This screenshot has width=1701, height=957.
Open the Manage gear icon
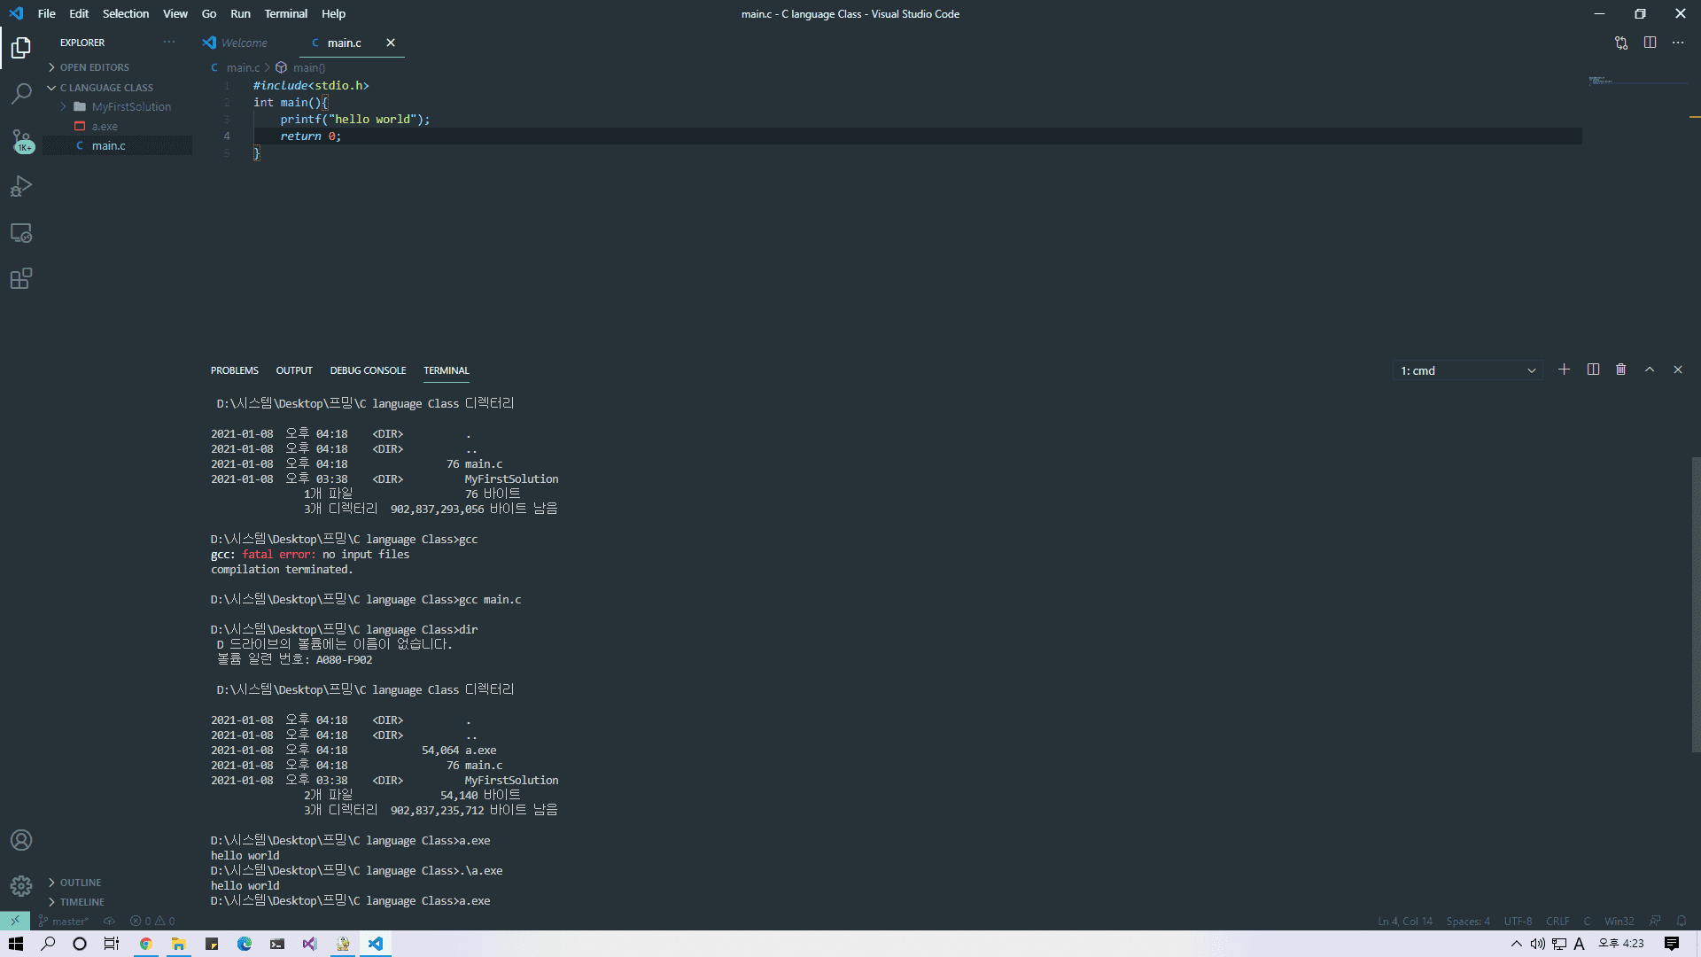click(x=21, y=885)
